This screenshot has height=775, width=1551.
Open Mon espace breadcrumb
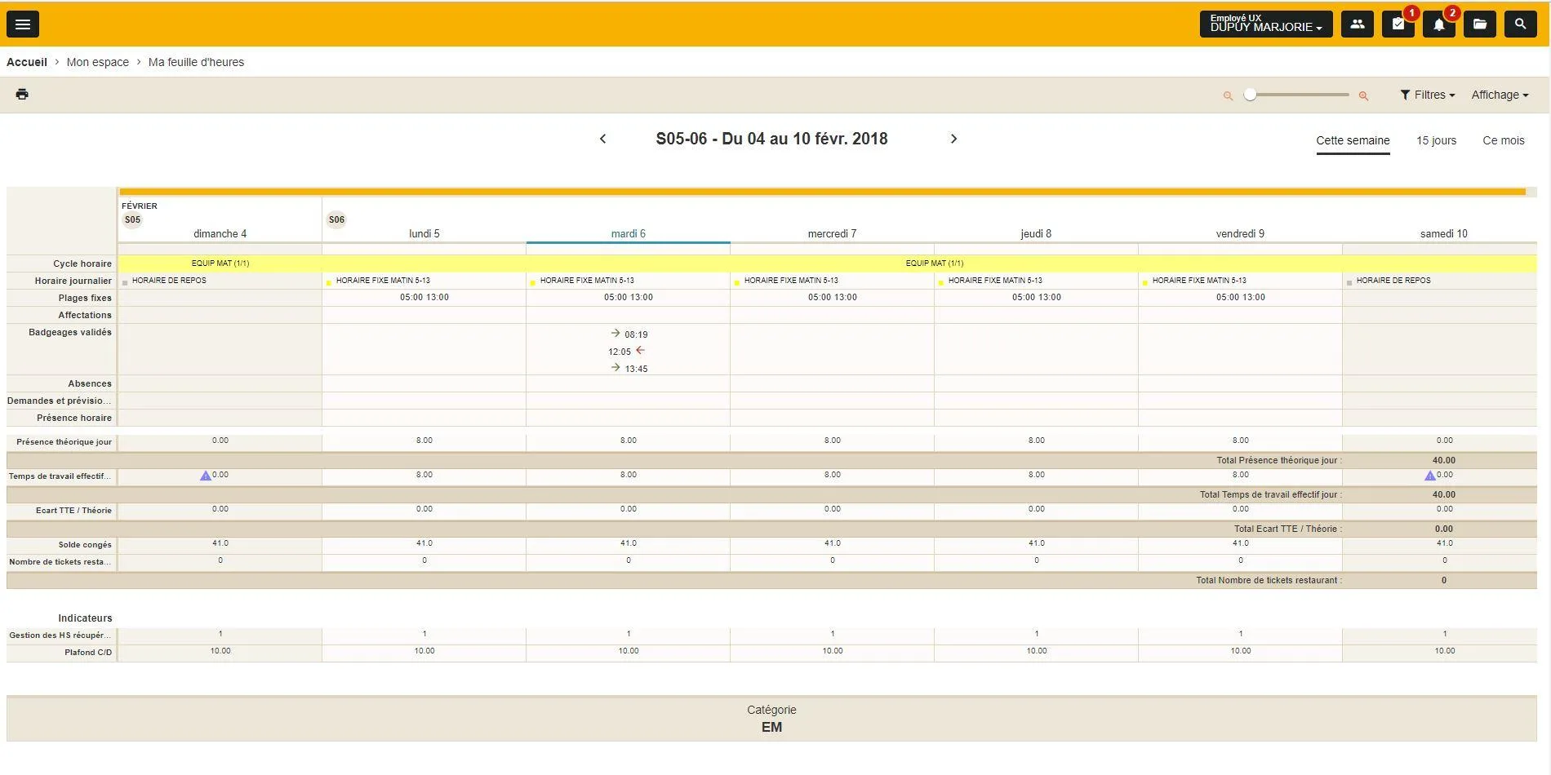(x=98, y=62)
